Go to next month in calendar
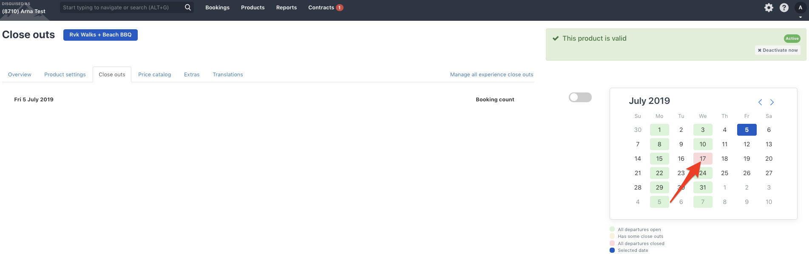 772,102
